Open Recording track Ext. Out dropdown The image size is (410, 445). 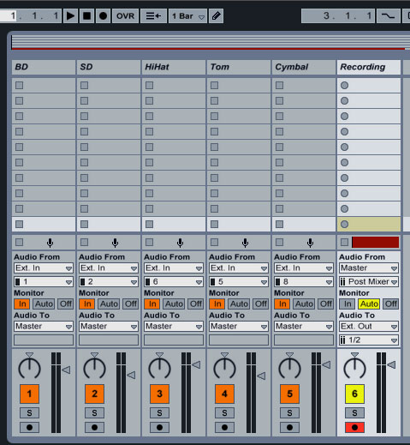tap(369, 327)
